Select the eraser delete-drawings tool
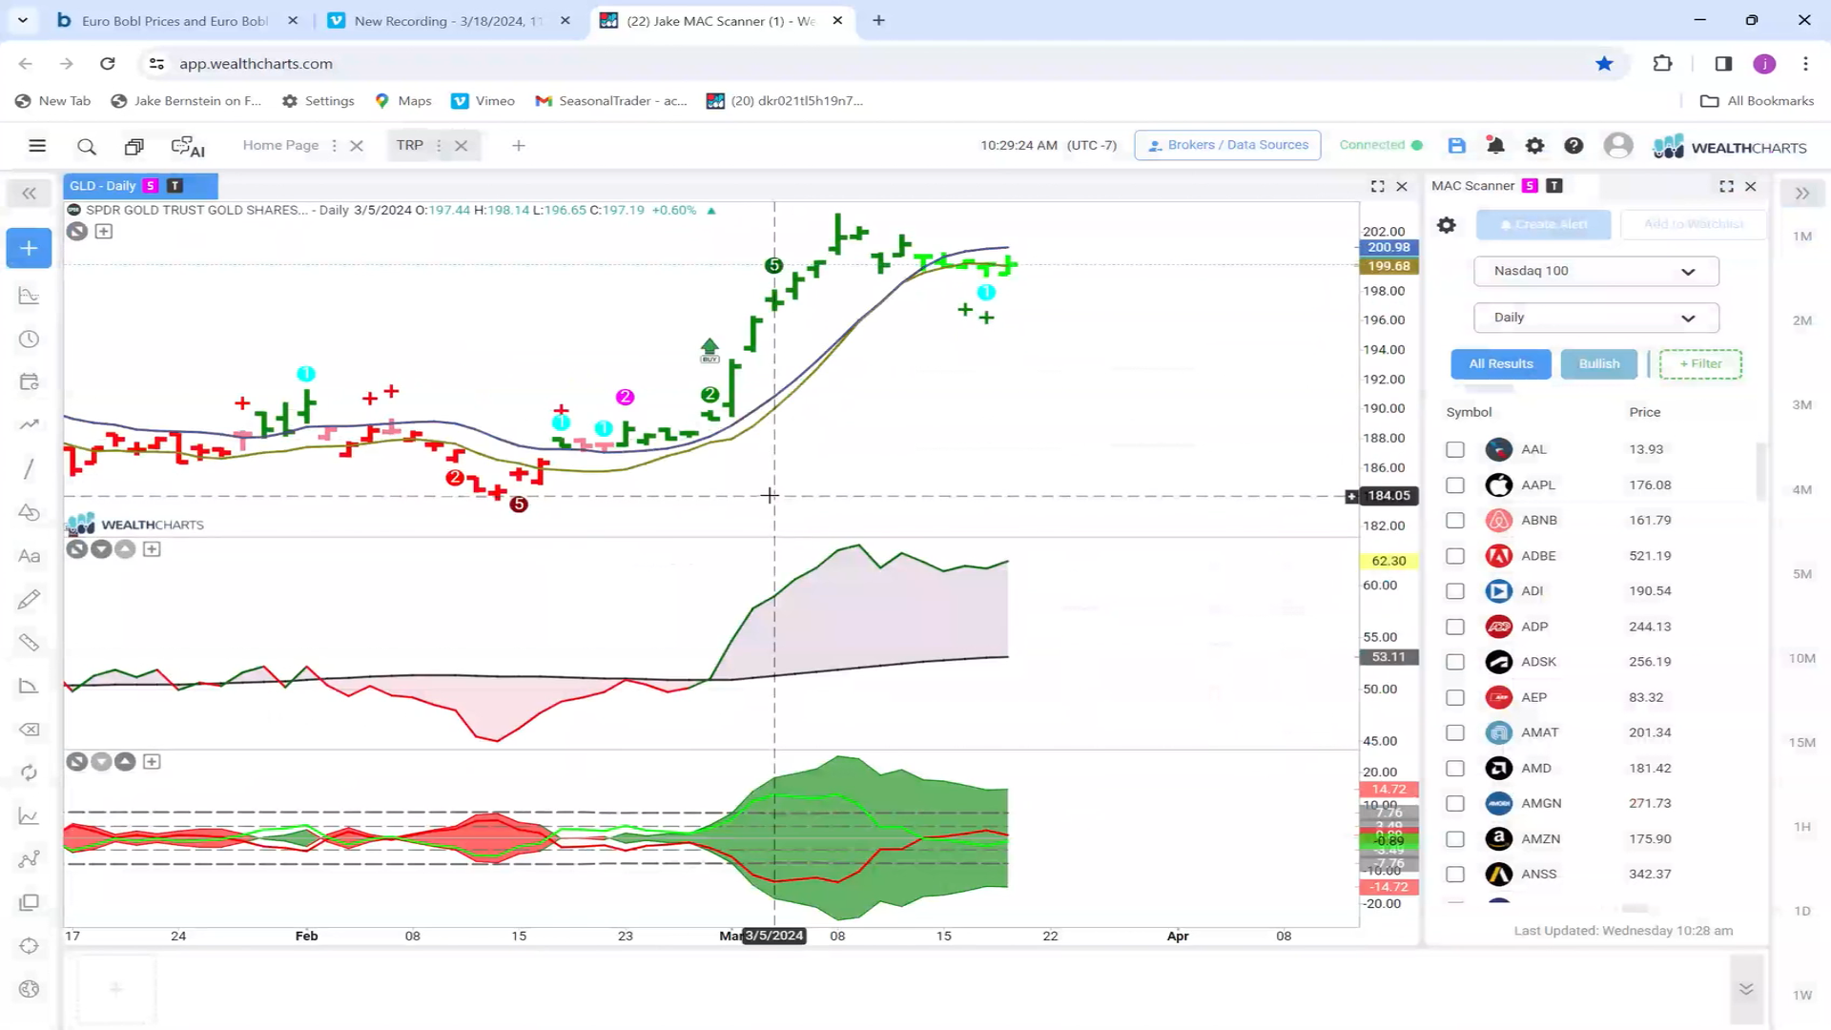The width and height of the screenshot is (1831, 1030). click(x=29, y=730)
